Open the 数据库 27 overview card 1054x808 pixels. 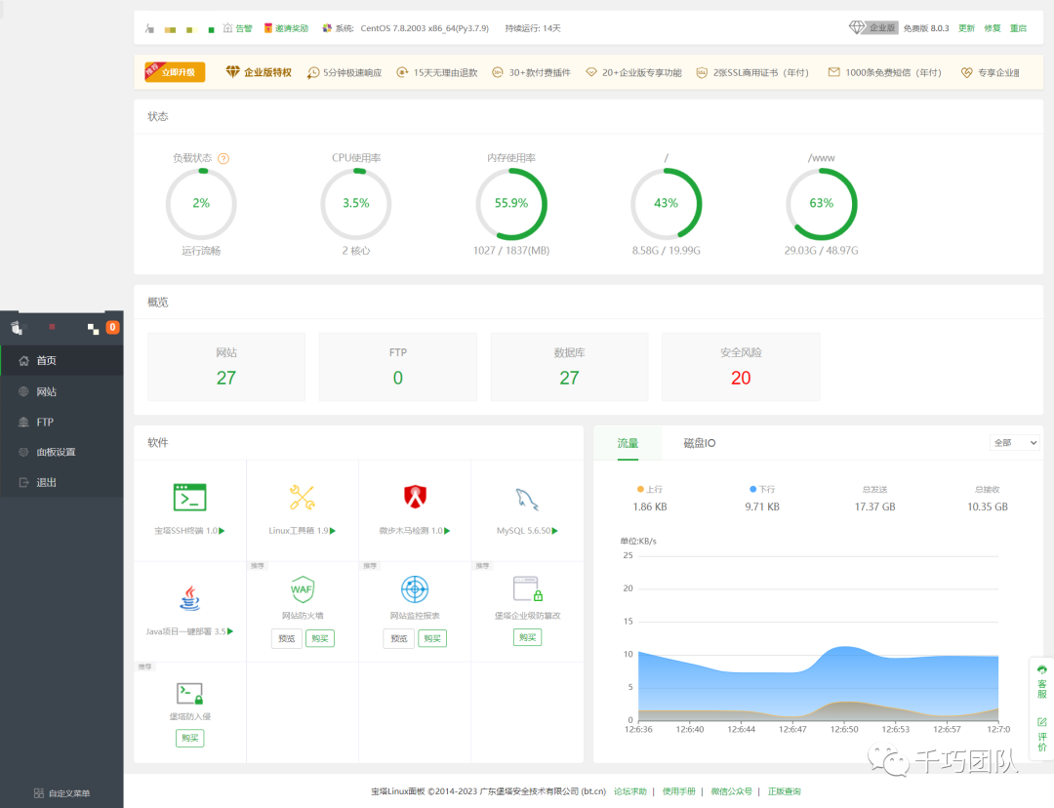tap(569, 367)
